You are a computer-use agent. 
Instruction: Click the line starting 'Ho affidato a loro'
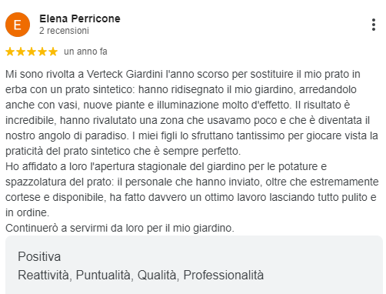click(166, 166)
